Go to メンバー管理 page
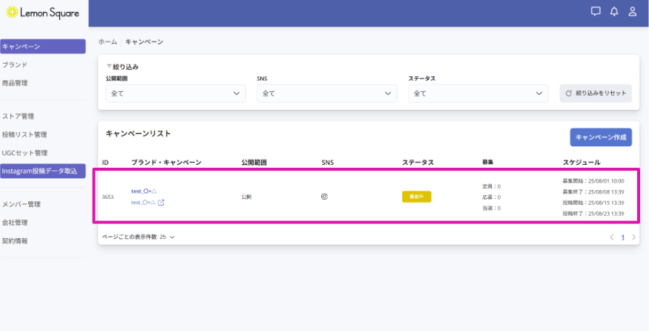 [x=22, y=204]
